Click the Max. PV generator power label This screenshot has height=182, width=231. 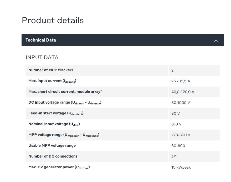click(x=59, y=167)
